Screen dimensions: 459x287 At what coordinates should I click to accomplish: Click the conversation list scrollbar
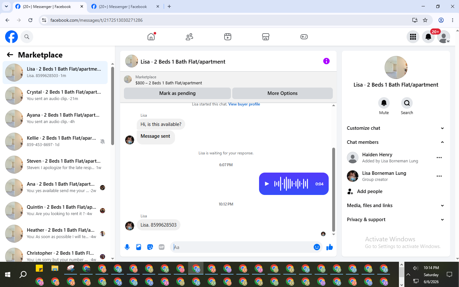(112, 106)
